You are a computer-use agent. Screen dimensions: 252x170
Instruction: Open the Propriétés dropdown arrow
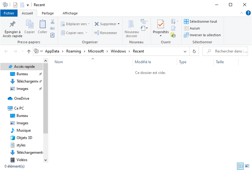coord(161,36)
